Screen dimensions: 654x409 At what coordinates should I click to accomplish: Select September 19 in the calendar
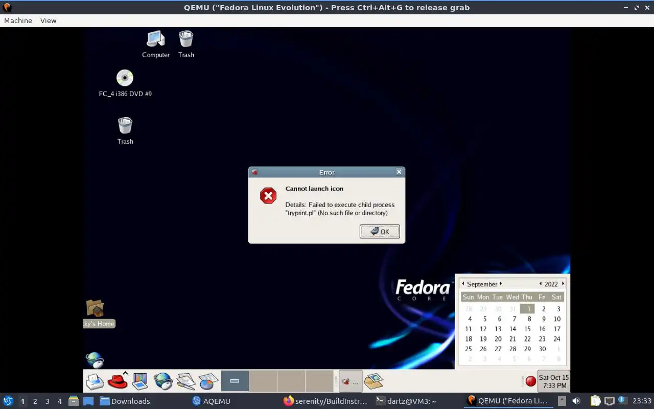click(x=483, y=339)
